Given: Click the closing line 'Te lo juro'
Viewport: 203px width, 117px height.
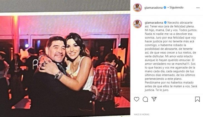Looking at the screenshot, I should pyautogui.click(x=162, y=90).
